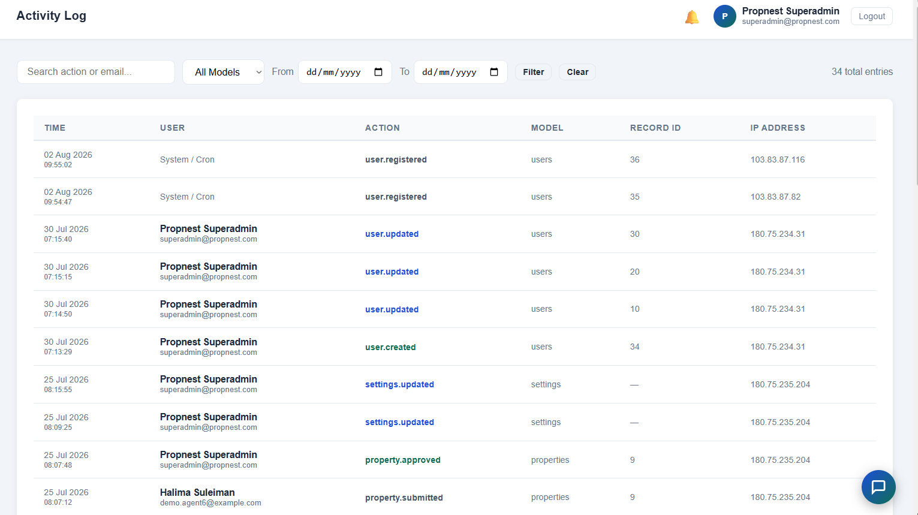The width and height of the screenshot is (918, 515).
Task: Click timestamp 30 Jul 2026 07:13:29
Action: [66, 347]
